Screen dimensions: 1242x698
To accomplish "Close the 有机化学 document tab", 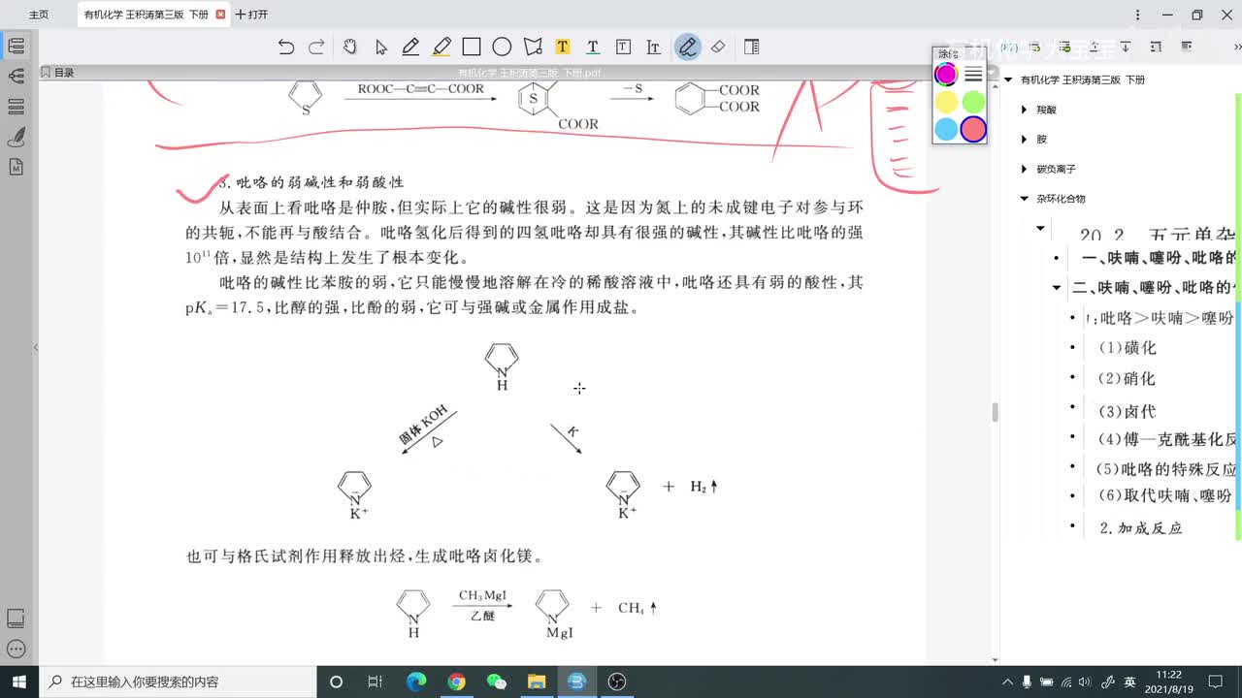I will [220, 15].
